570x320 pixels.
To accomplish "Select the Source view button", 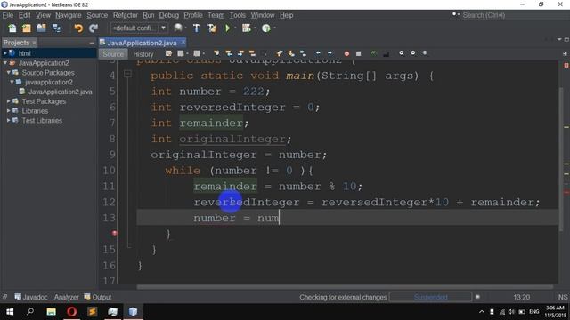I will point(113,54).
